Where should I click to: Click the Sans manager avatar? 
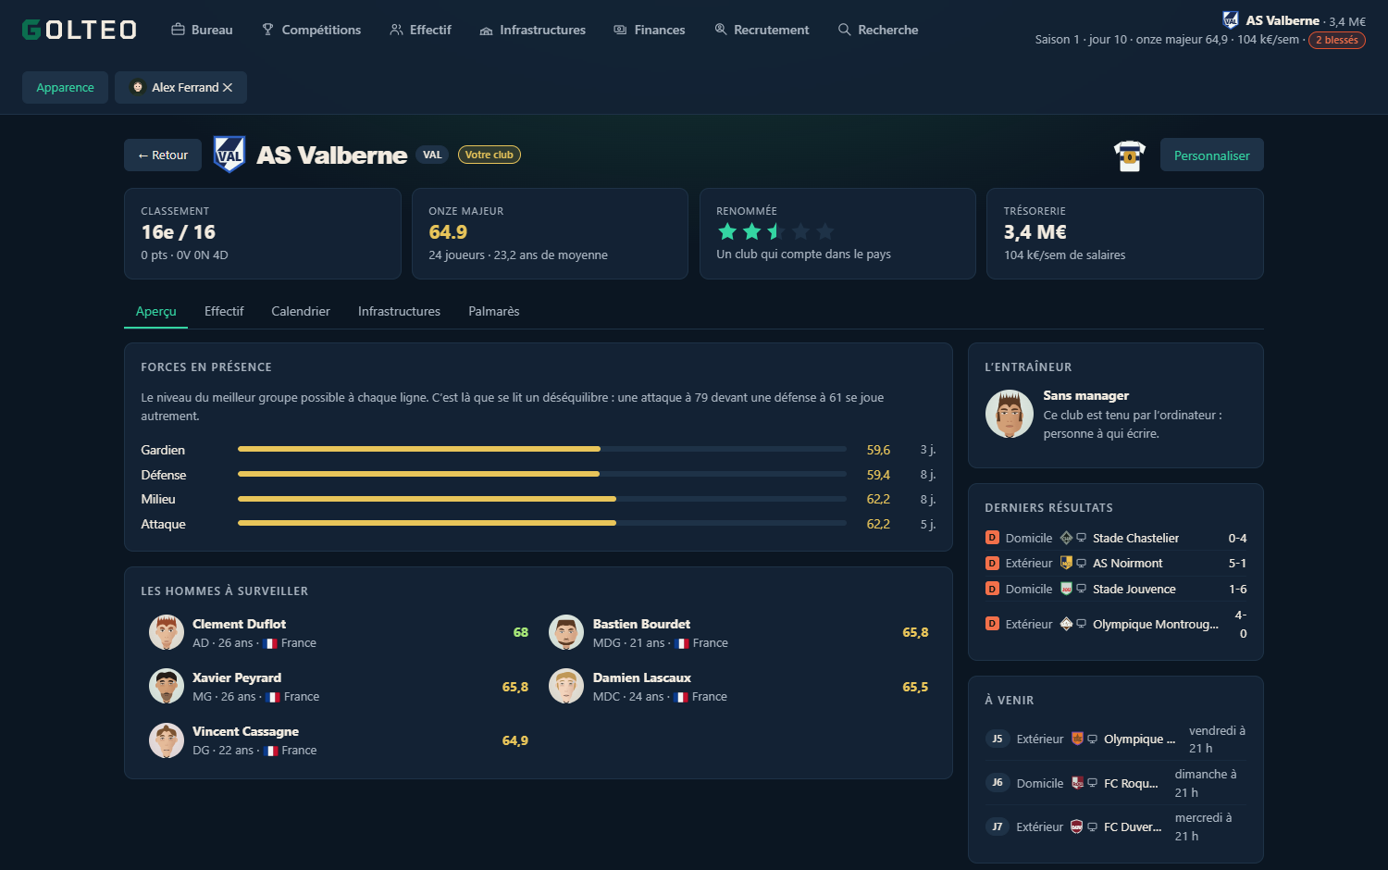click(x=1010, y=414)
